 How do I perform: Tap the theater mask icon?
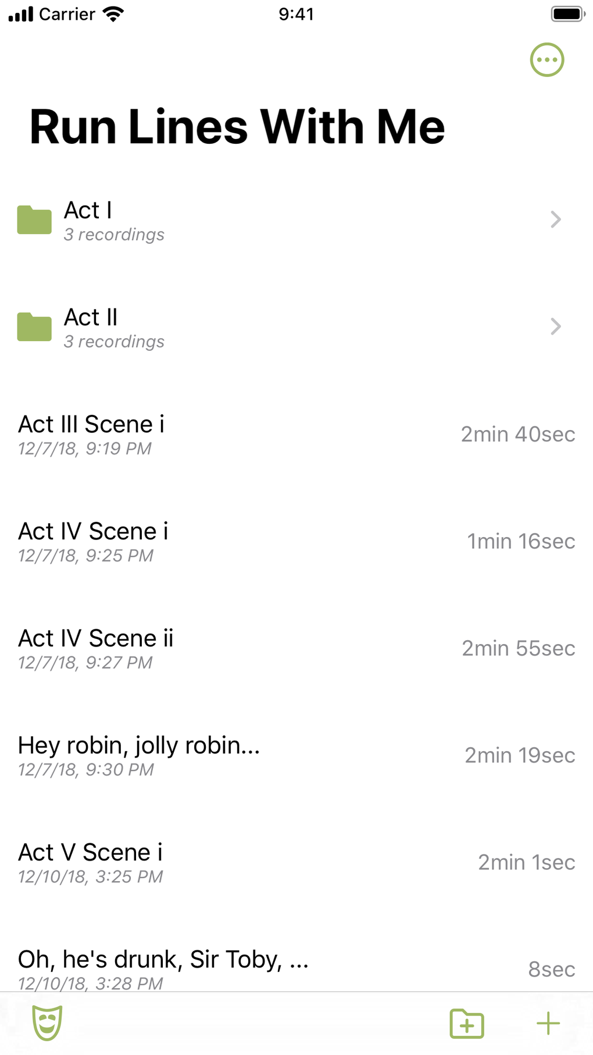pyautogui.click(x=47, y=1022)
